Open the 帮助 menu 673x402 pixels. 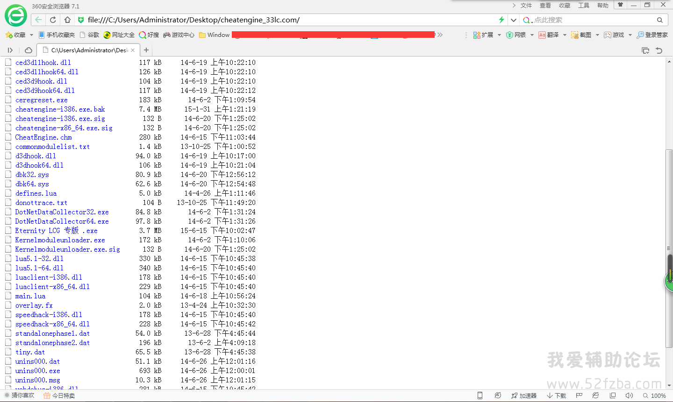(603, 6)
